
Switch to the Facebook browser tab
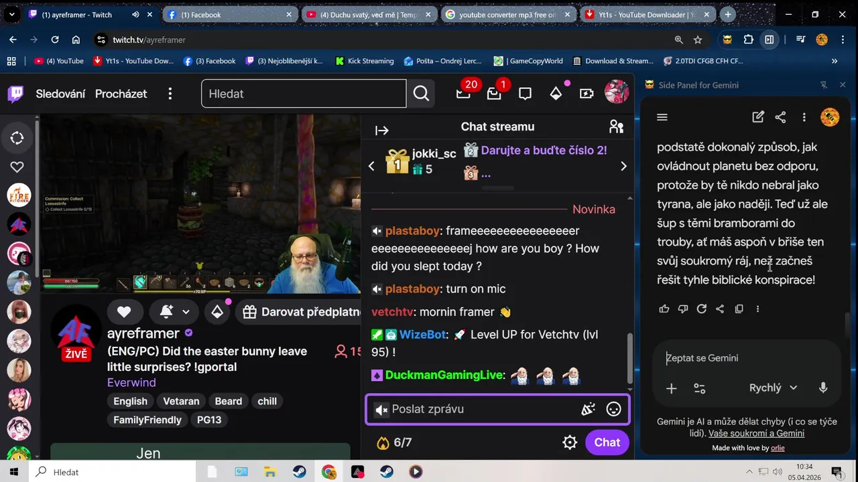tap(229, 15)
